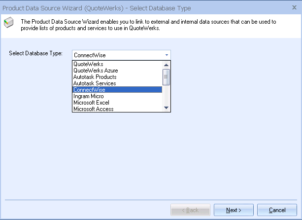Proceed with the Next button
Screen dimensions: 302x220
(x=234, y=210)
